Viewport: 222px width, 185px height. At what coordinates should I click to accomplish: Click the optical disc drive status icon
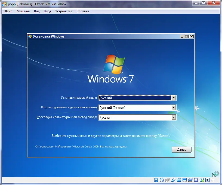(x=162, y=180)
